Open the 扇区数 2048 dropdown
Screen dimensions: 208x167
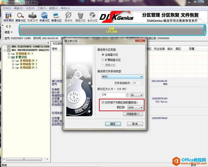tap(135, 107)
